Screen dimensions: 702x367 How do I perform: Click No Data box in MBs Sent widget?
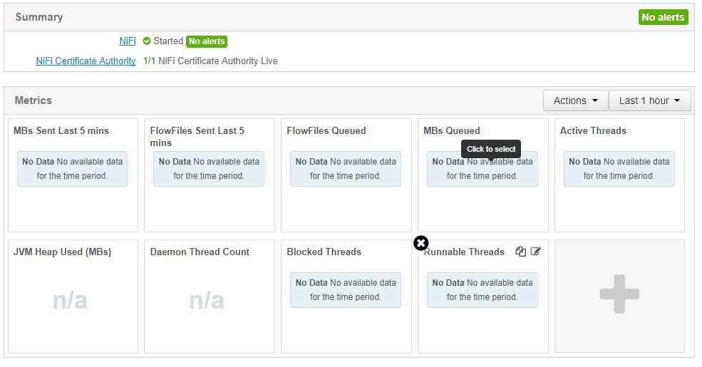pyautogui.click(x=72, y=169)
